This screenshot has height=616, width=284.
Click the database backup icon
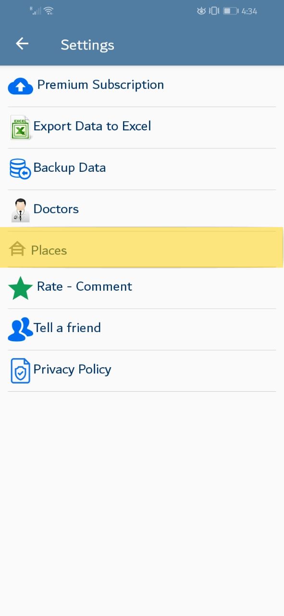[x=20, y=169]
